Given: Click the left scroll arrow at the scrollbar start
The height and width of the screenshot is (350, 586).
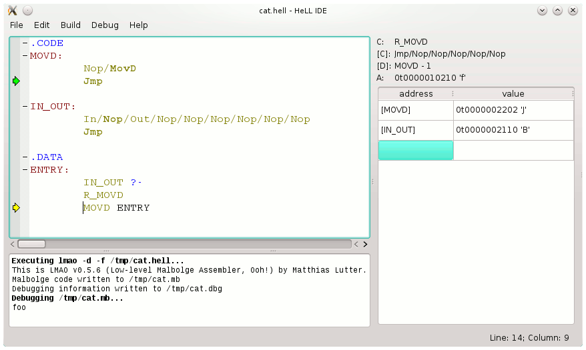Looking at the screenshot, I should pyautogui.click(x=13, y=245).
